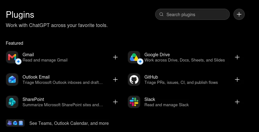This screenshot has height=132, width=259.
Task: Click the SharePoint plugin icon
Action: pos(12,102)
